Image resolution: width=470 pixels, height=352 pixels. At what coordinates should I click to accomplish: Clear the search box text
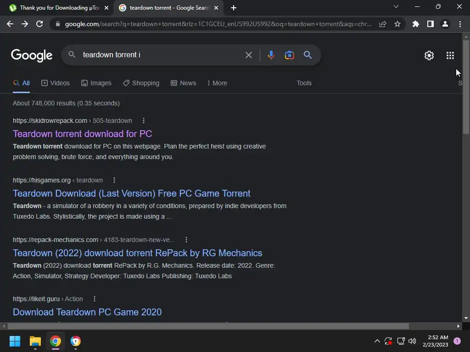(x=248, y=55)
